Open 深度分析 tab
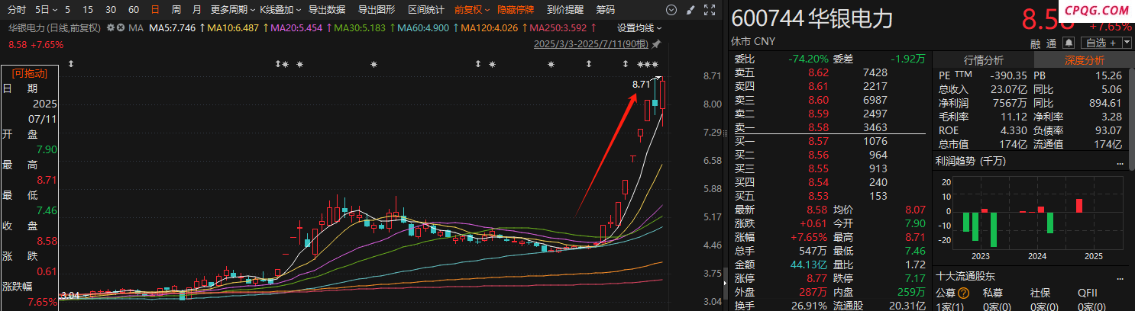This screenshot has height=311, width=1135. (1083, 60)
